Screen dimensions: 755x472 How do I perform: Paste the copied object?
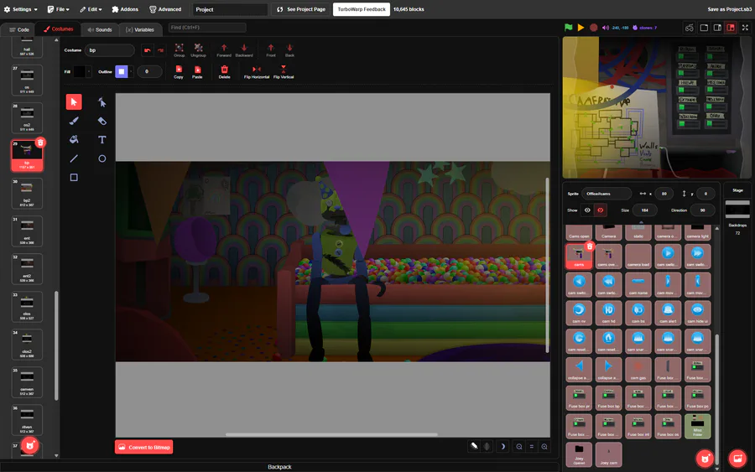coord(197,72)
